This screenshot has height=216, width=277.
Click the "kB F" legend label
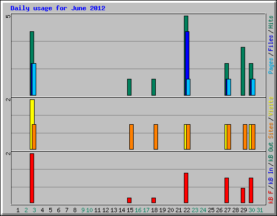click(271, 197)
